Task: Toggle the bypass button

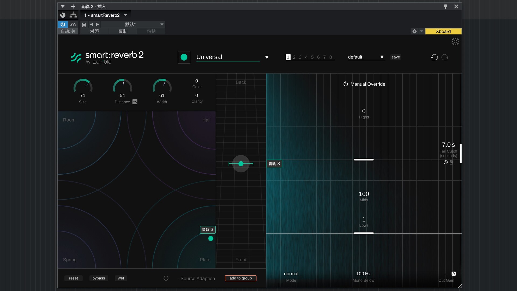Action: (99, 278)
